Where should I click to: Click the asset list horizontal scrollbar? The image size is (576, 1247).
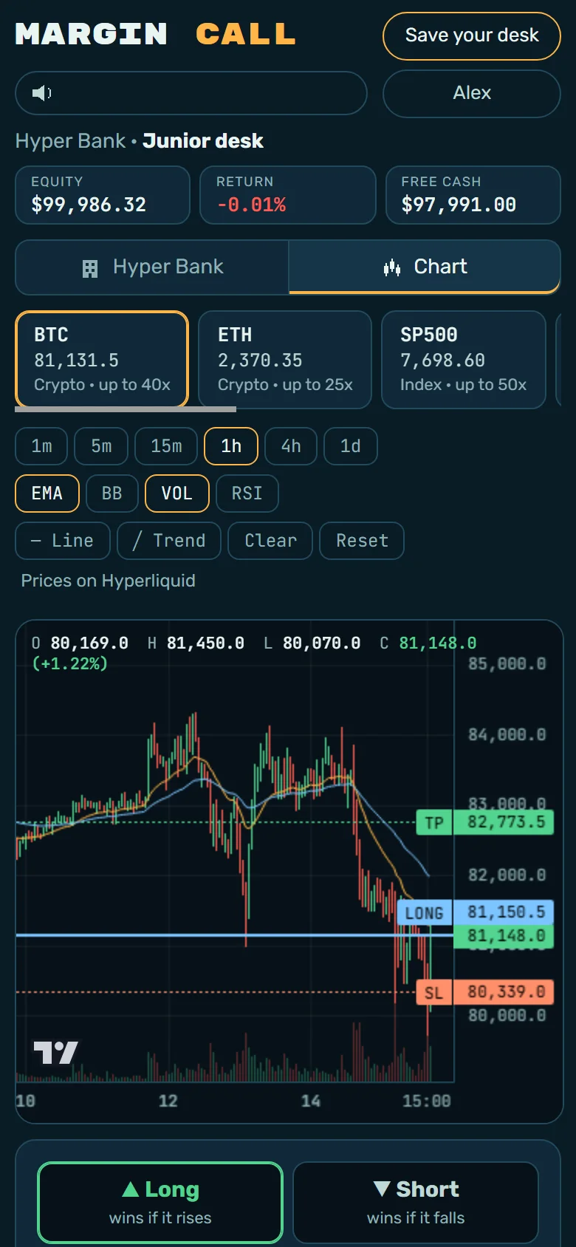point(126,409)
